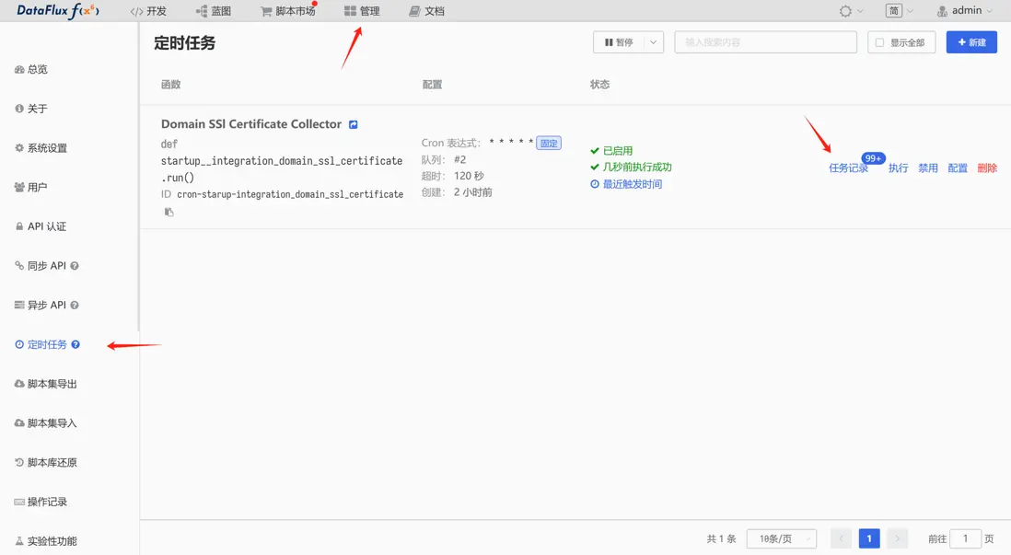The image size is (1011, 555).
Task: Open the 10条/页 page size dropdown
Action: pos(782,538)
